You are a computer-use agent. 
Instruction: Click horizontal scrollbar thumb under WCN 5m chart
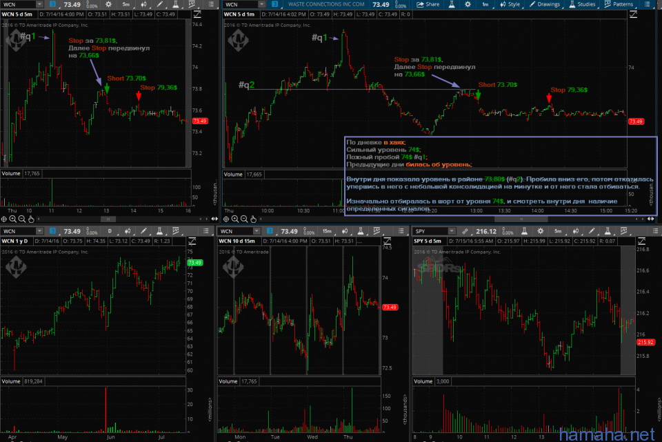tap(108, 219)
